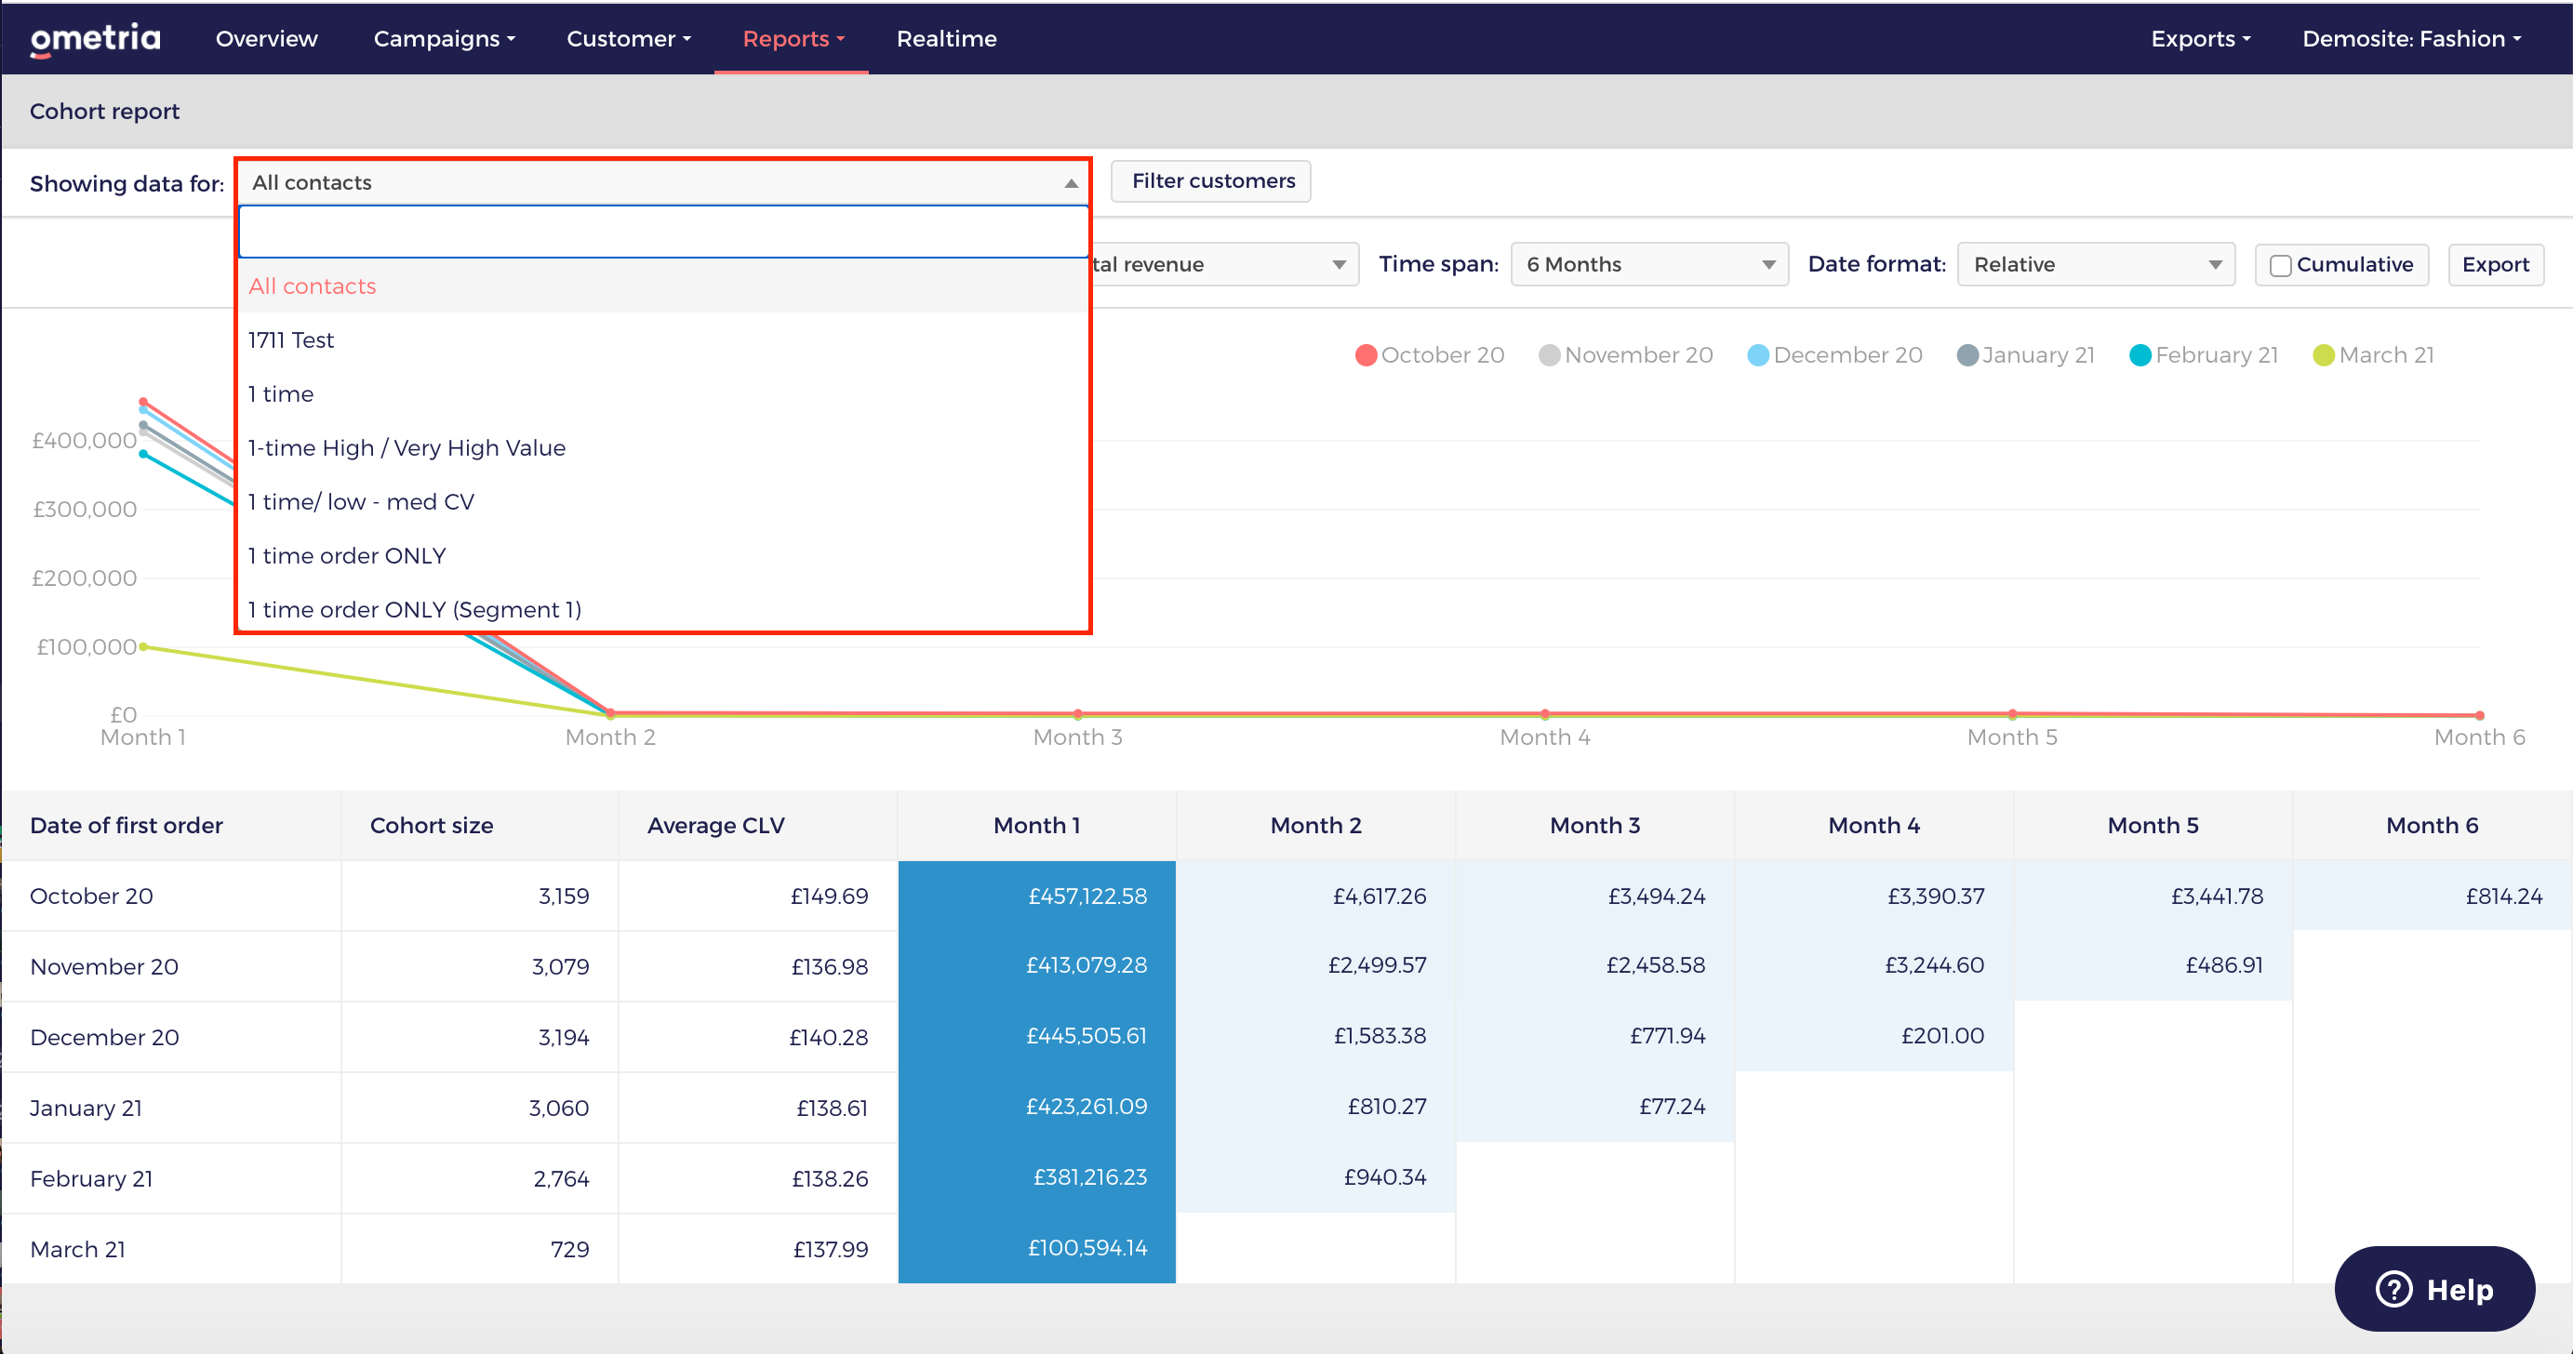
Task: Open the Customer menu
Action: click(627, 38)
